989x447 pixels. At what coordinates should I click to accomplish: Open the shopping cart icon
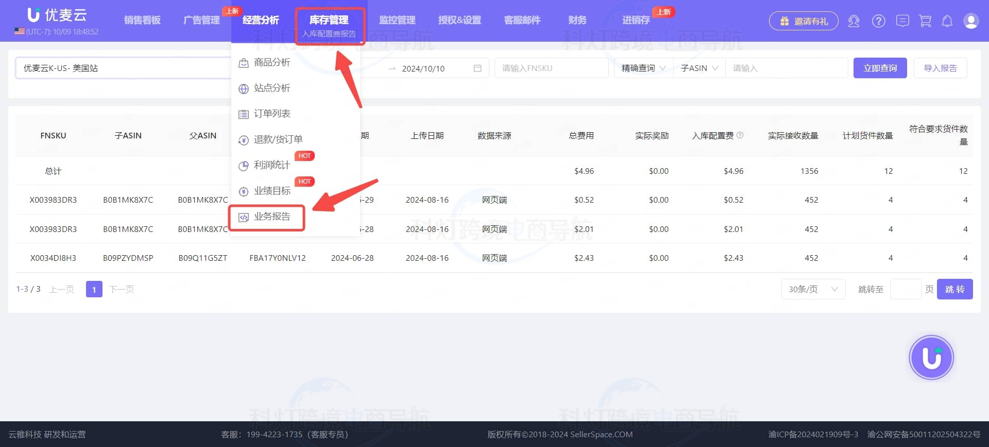tap(925, 21)
